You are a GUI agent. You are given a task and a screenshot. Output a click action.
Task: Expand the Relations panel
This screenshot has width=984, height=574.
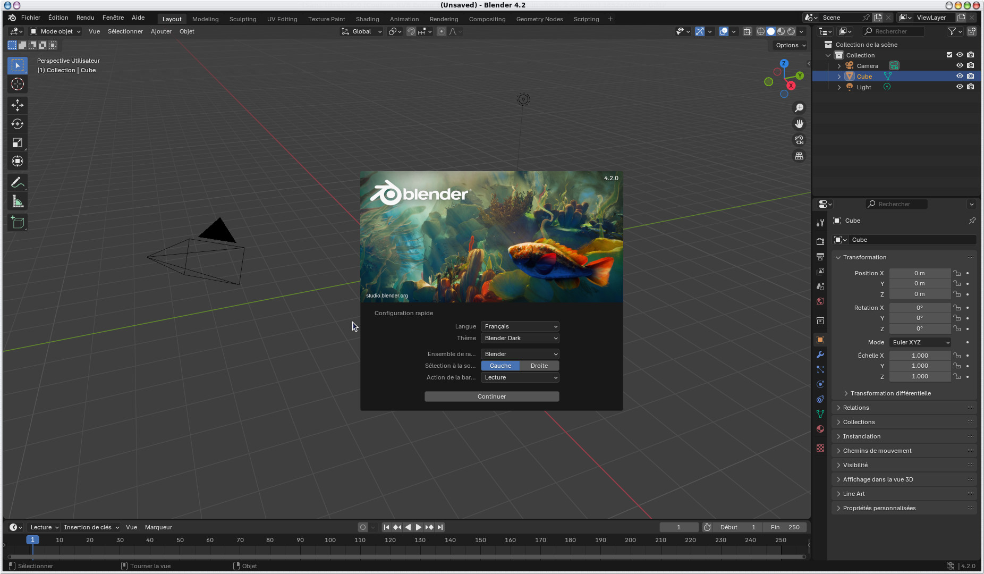[856, 408]
